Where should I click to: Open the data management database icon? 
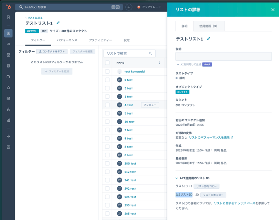tap(8, 98)
